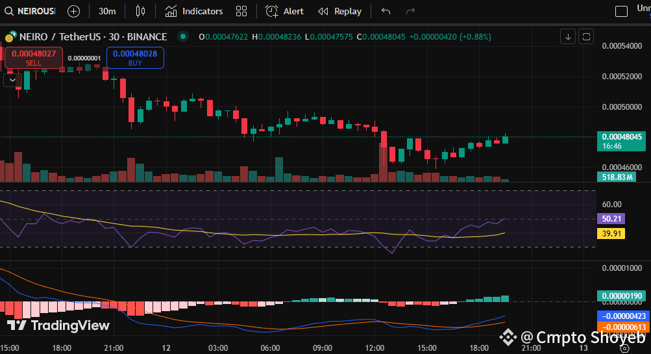Click the 18:00 time axis label on the right
The height and width of the screenshot is (354, 651).
479,348
